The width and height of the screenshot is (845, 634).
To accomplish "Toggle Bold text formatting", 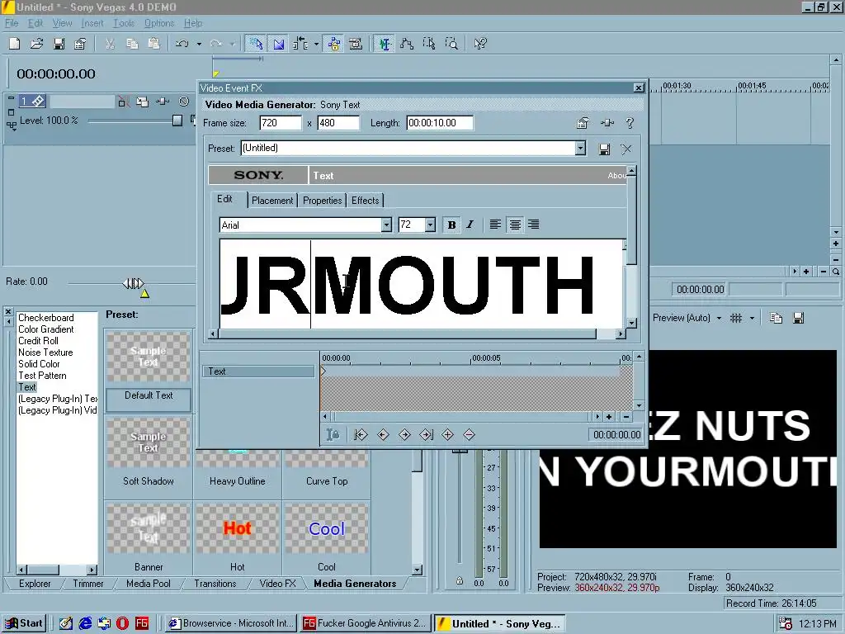I will pos(451,225).
